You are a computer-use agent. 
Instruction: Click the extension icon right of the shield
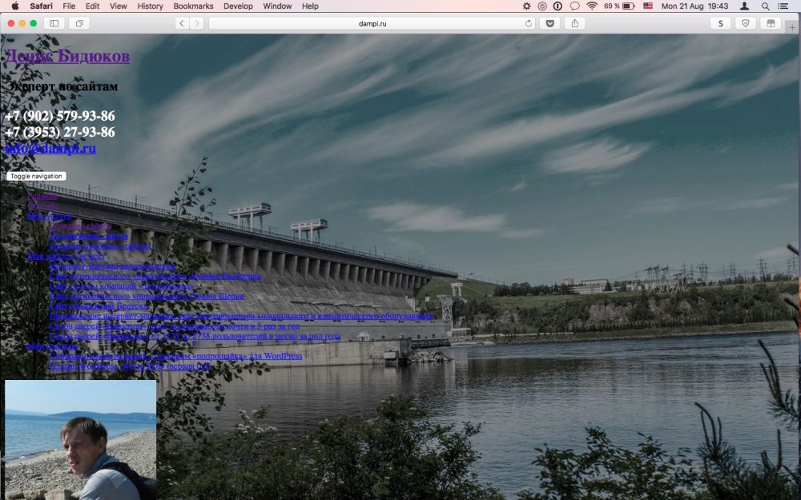tap(771, 23)
